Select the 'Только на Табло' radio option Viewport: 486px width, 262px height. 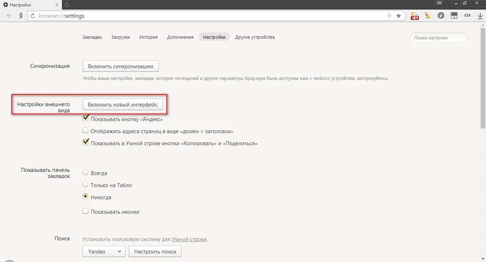(x=85, y=185)
